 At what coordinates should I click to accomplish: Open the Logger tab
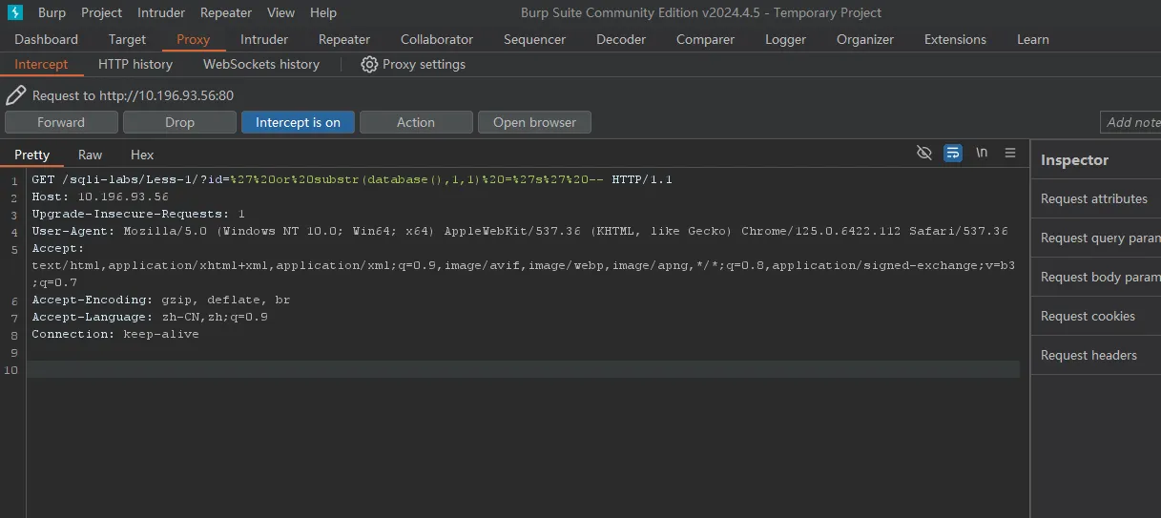(785, 39)
